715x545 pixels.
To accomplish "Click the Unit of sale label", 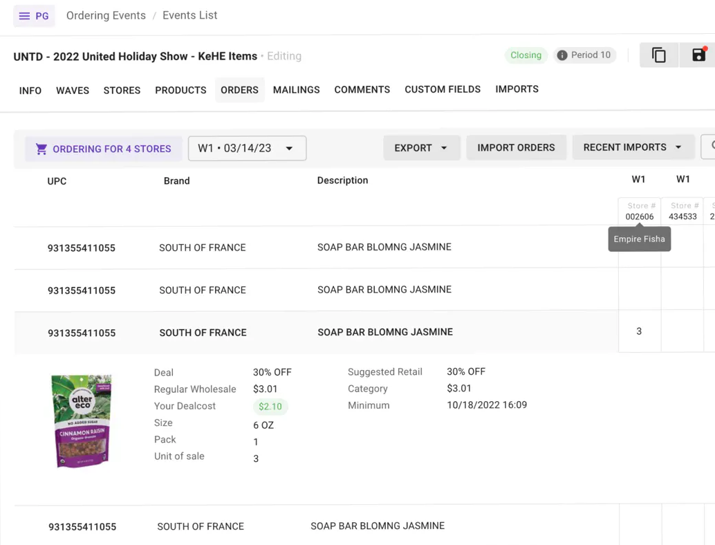I will pyautogui.click(x=179, y=456).
